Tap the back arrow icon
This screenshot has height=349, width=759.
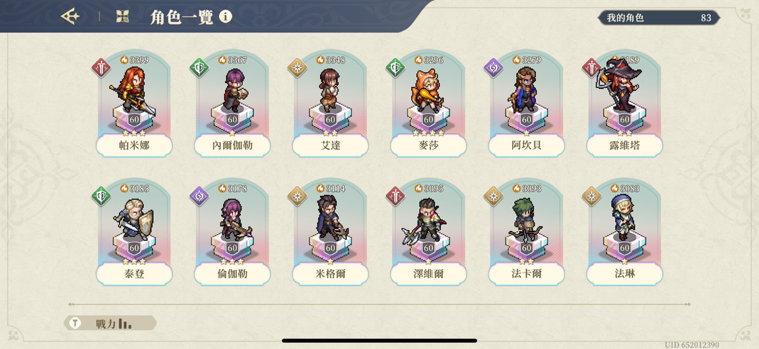tap(70, 16)
